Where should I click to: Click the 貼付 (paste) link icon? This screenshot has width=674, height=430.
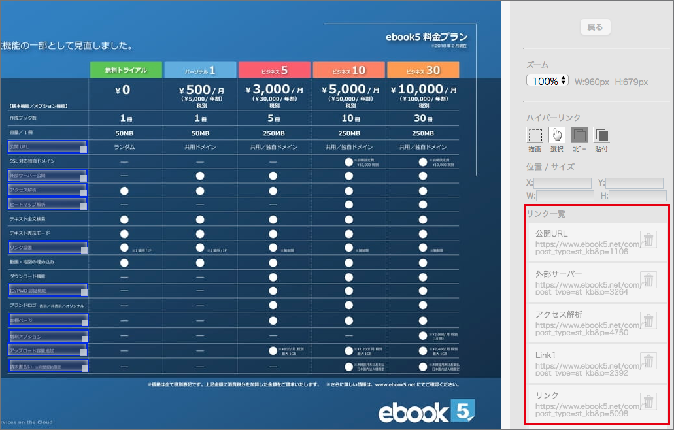click(x=602, y=135)
